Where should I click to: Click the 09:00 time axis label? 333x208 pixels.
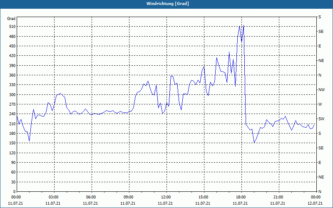tap(129, 197)
